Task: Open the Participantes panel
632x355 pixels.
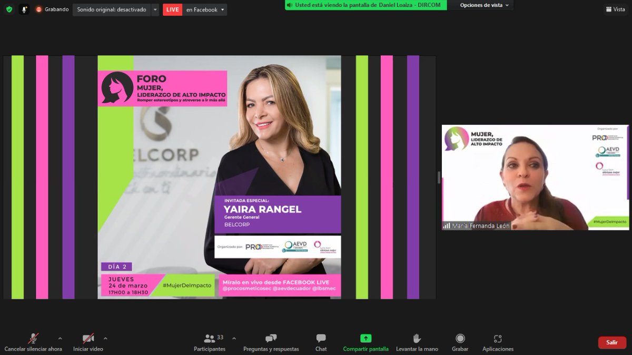Action: [x=210, y=342]
